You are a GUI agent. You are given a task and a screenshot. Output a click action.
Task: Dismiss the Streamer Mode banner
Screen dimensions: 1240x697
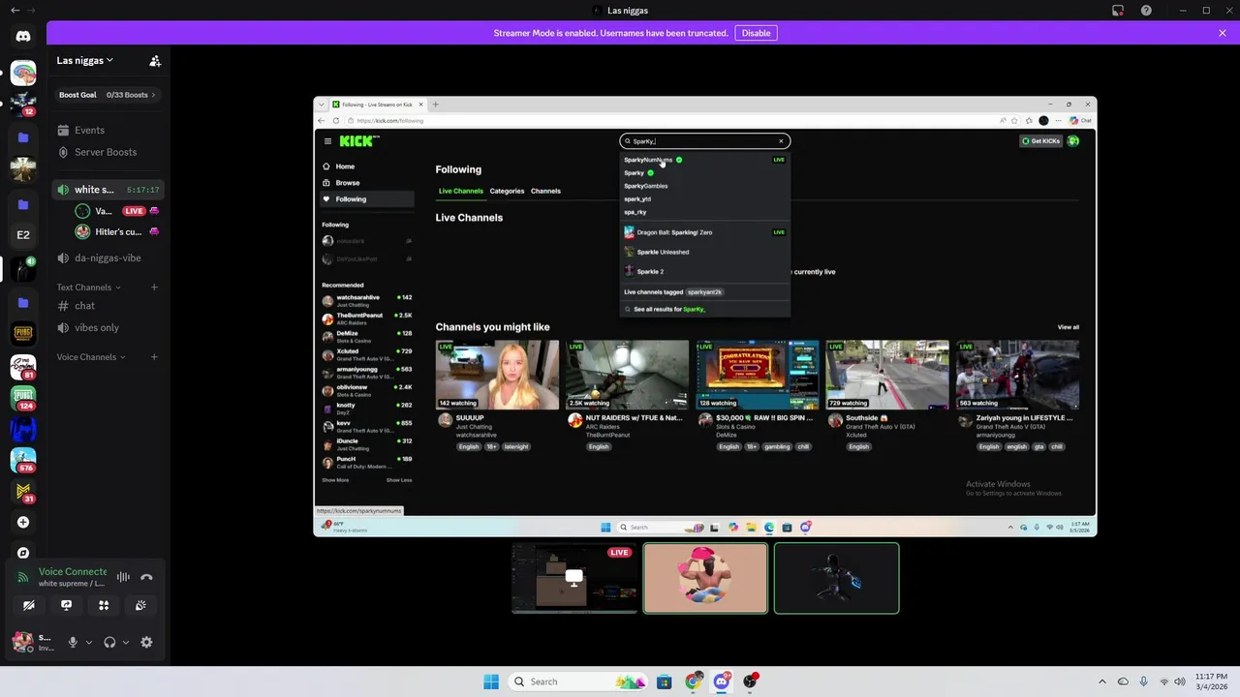(1223, 33)
